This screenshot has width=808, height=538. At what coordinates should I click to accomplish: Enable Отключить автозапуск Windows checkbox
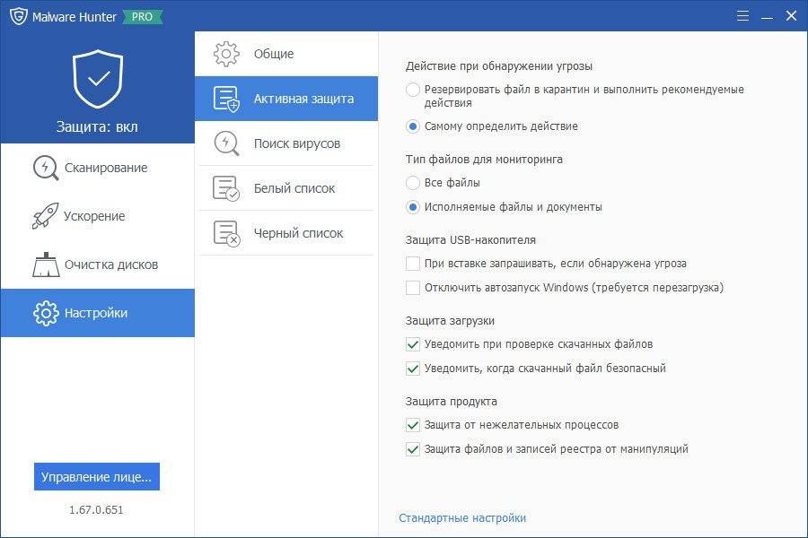pyautogui.click(x=413, y=288)
